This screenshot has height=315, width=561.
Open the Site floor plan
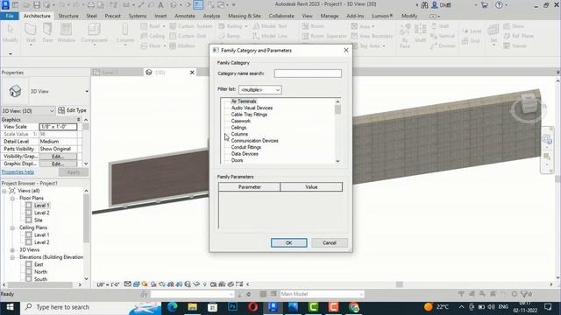39,220
